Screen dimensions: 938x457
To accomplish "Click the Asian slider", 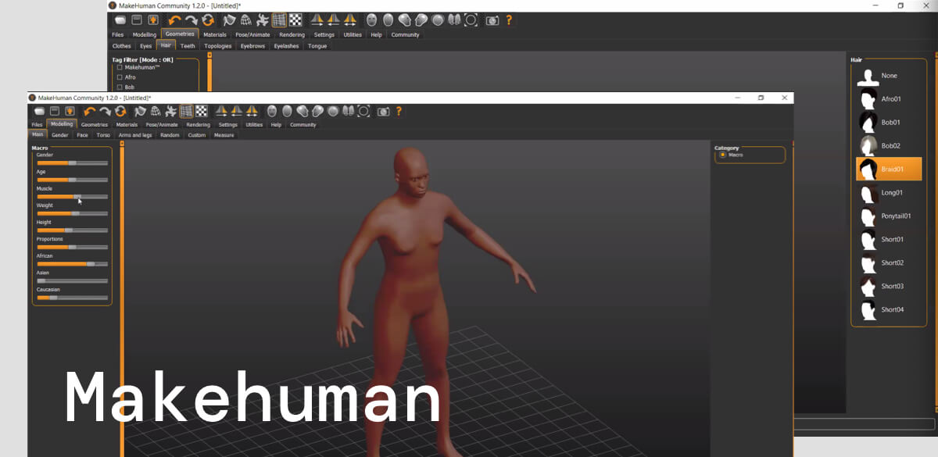I will pyautogui.click(x=73, y=280).
